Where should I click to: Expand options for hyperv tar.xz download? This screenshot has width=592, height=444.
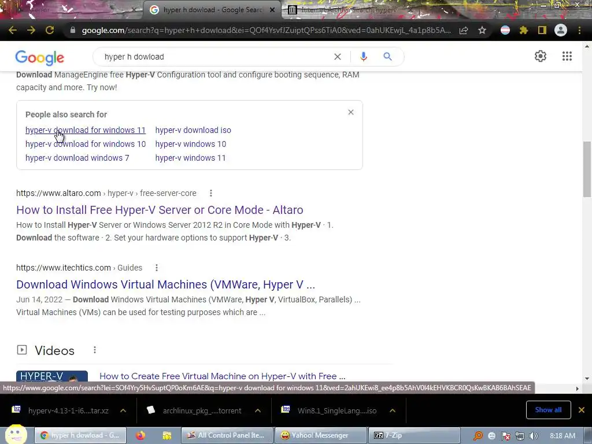[123, 410]
